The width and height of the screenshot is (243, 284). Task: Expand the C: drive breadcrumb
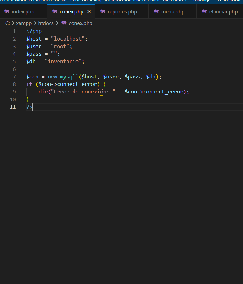[x=8, y=23]
